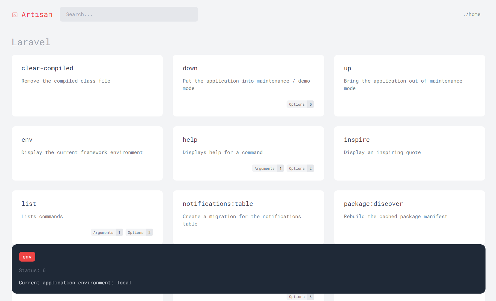
Task: Click 'Display the current framework environment' description
Action: [82, 153]
